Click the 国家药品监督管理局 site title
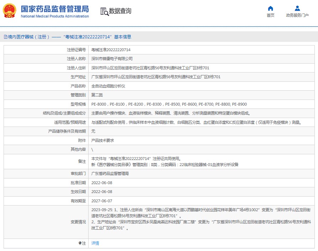318x251 pixels. [x=55, y=9]
